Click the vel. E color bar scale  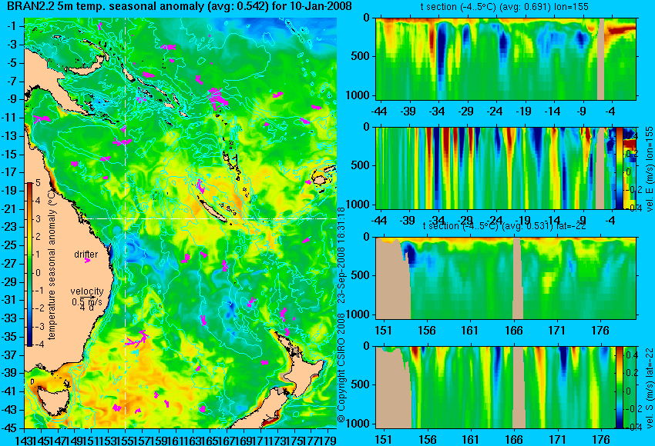[x=620, y=168]
